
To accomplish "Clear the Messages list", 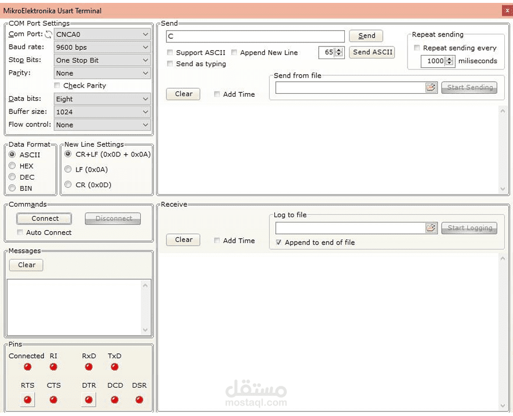I will [x=26, y=265].
